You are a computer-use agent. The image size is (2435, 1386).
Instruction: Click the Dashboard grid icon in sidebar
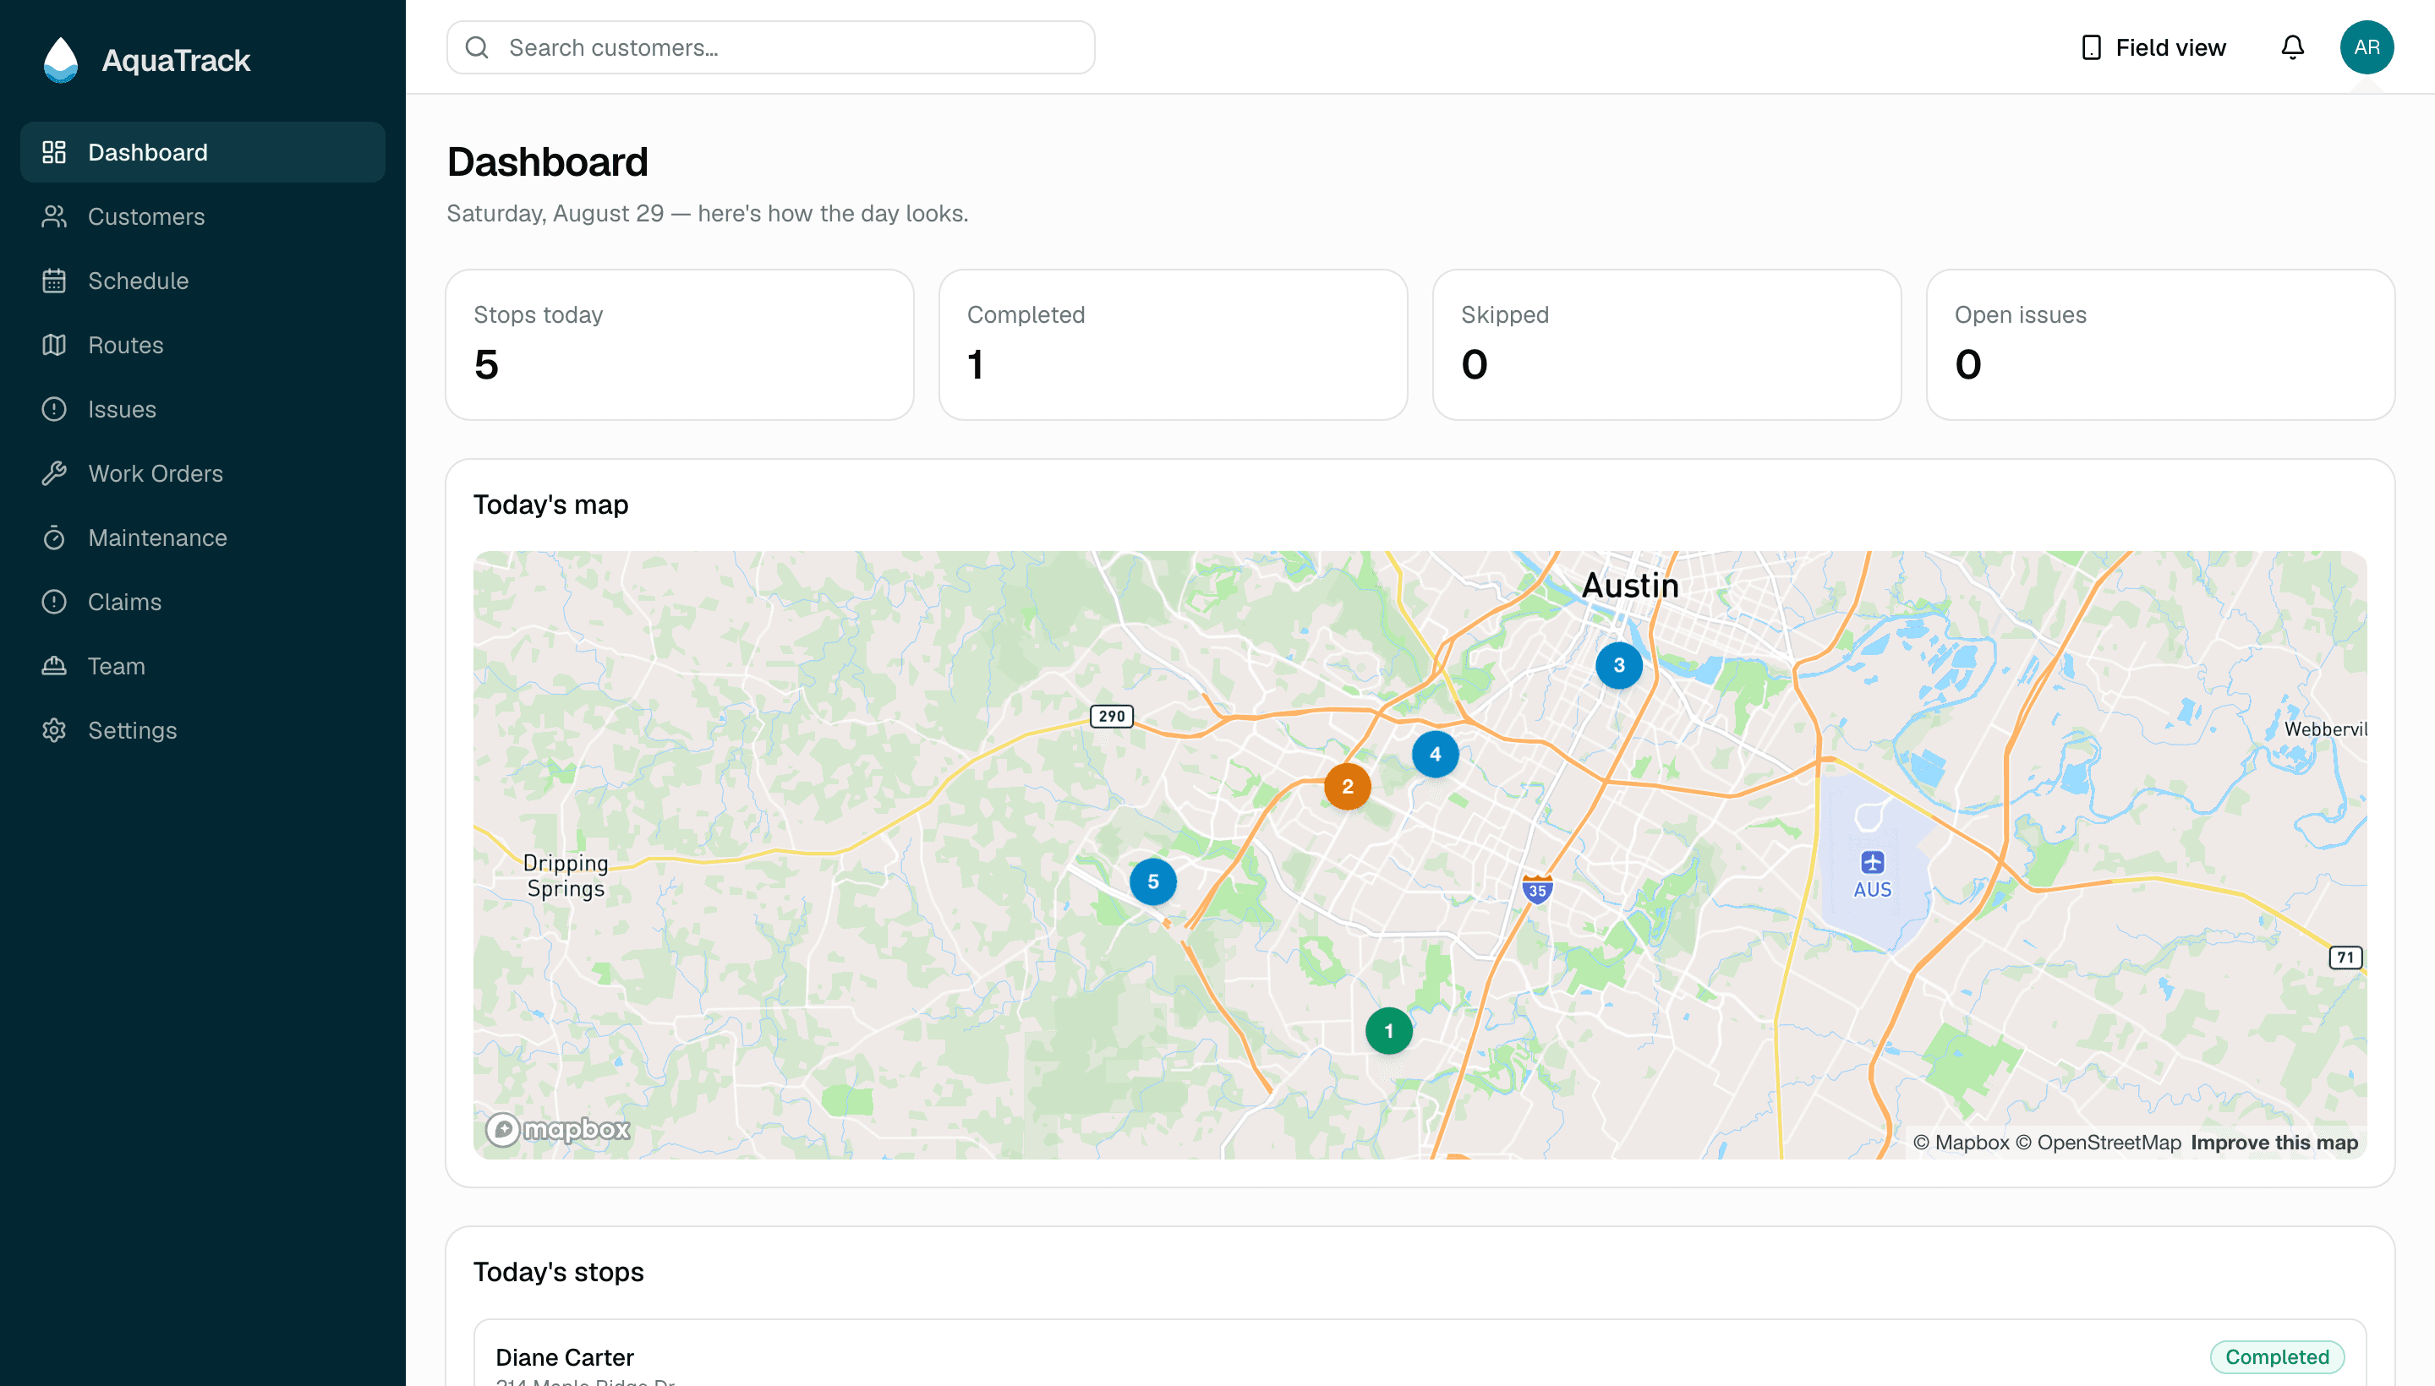point(54,152)
